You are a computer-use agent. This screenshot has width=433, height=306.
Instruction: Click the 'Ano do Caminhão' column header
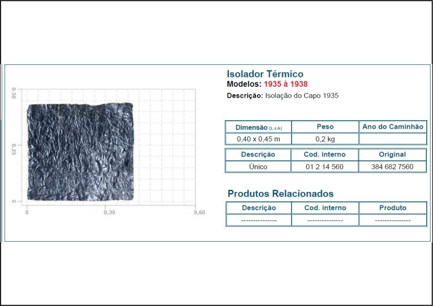pos(393,127)
